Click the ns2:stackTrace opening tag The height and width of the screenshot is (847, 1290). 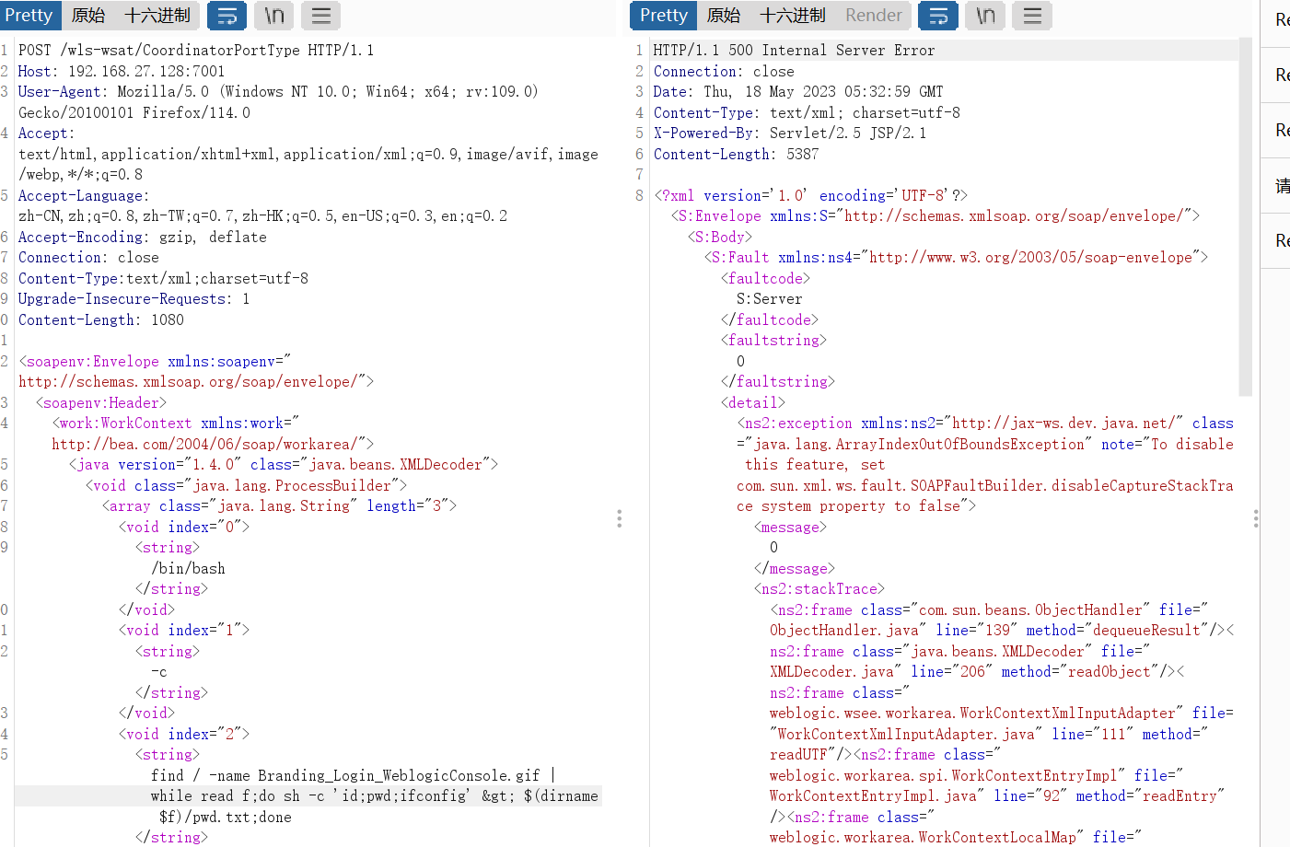click(819, 589)
